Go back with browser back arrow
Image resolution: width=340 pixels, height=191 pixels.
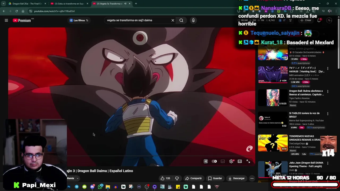4,11
